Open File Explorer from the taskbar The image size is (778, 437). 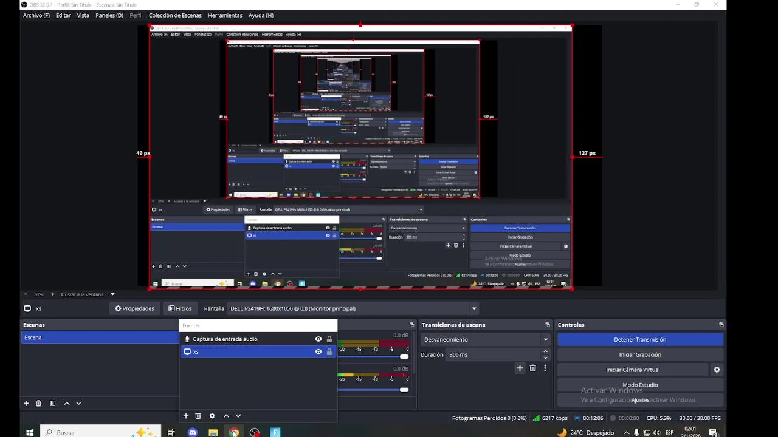pos(213,432)
